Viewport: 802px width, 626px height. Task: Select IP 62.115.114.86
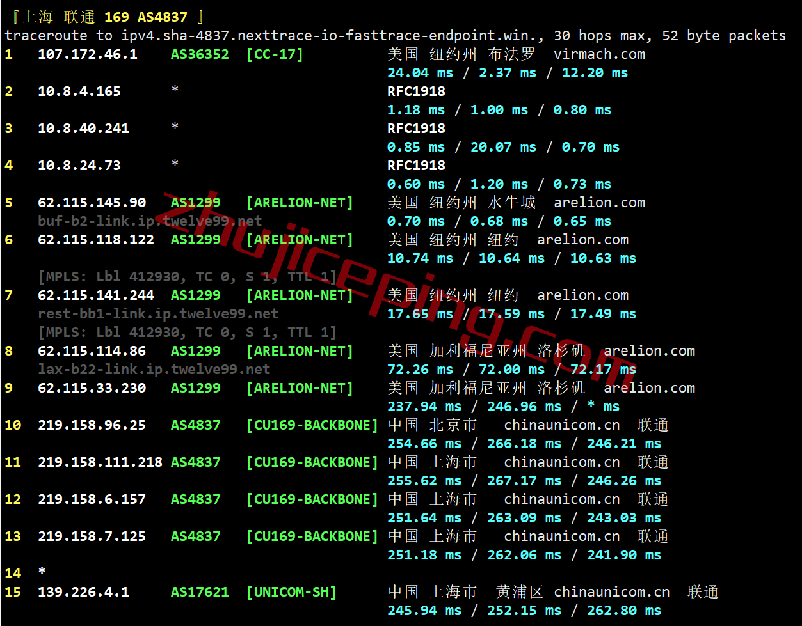pyautogui.click(x=92, y=351)
